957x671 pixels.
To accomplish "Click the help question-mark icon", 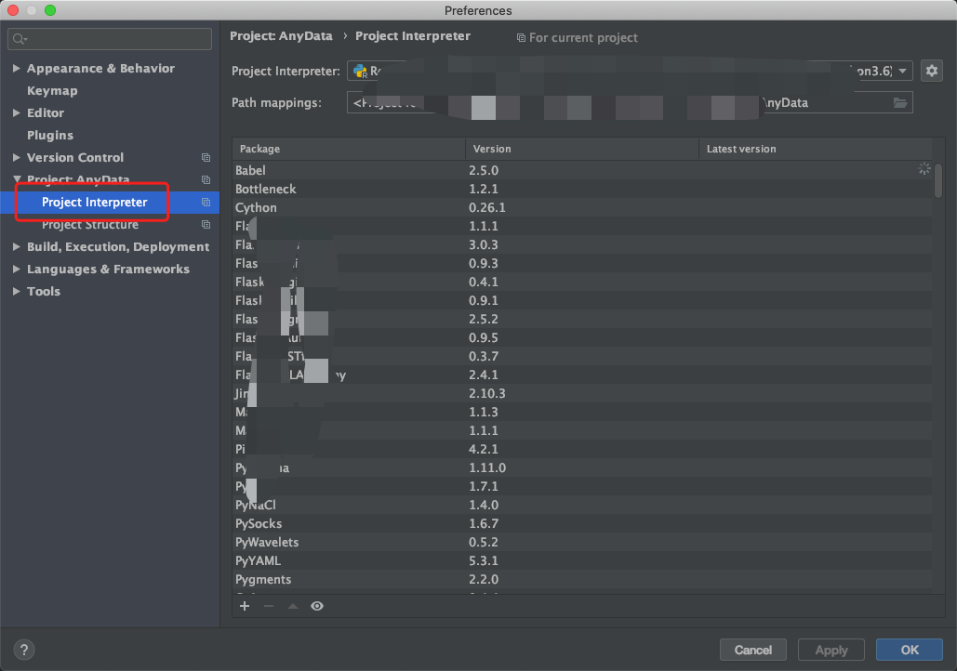I will point(23,650).
